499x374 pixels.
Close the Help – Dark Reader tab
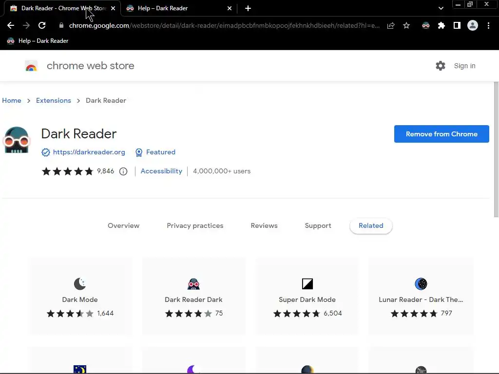230,9
